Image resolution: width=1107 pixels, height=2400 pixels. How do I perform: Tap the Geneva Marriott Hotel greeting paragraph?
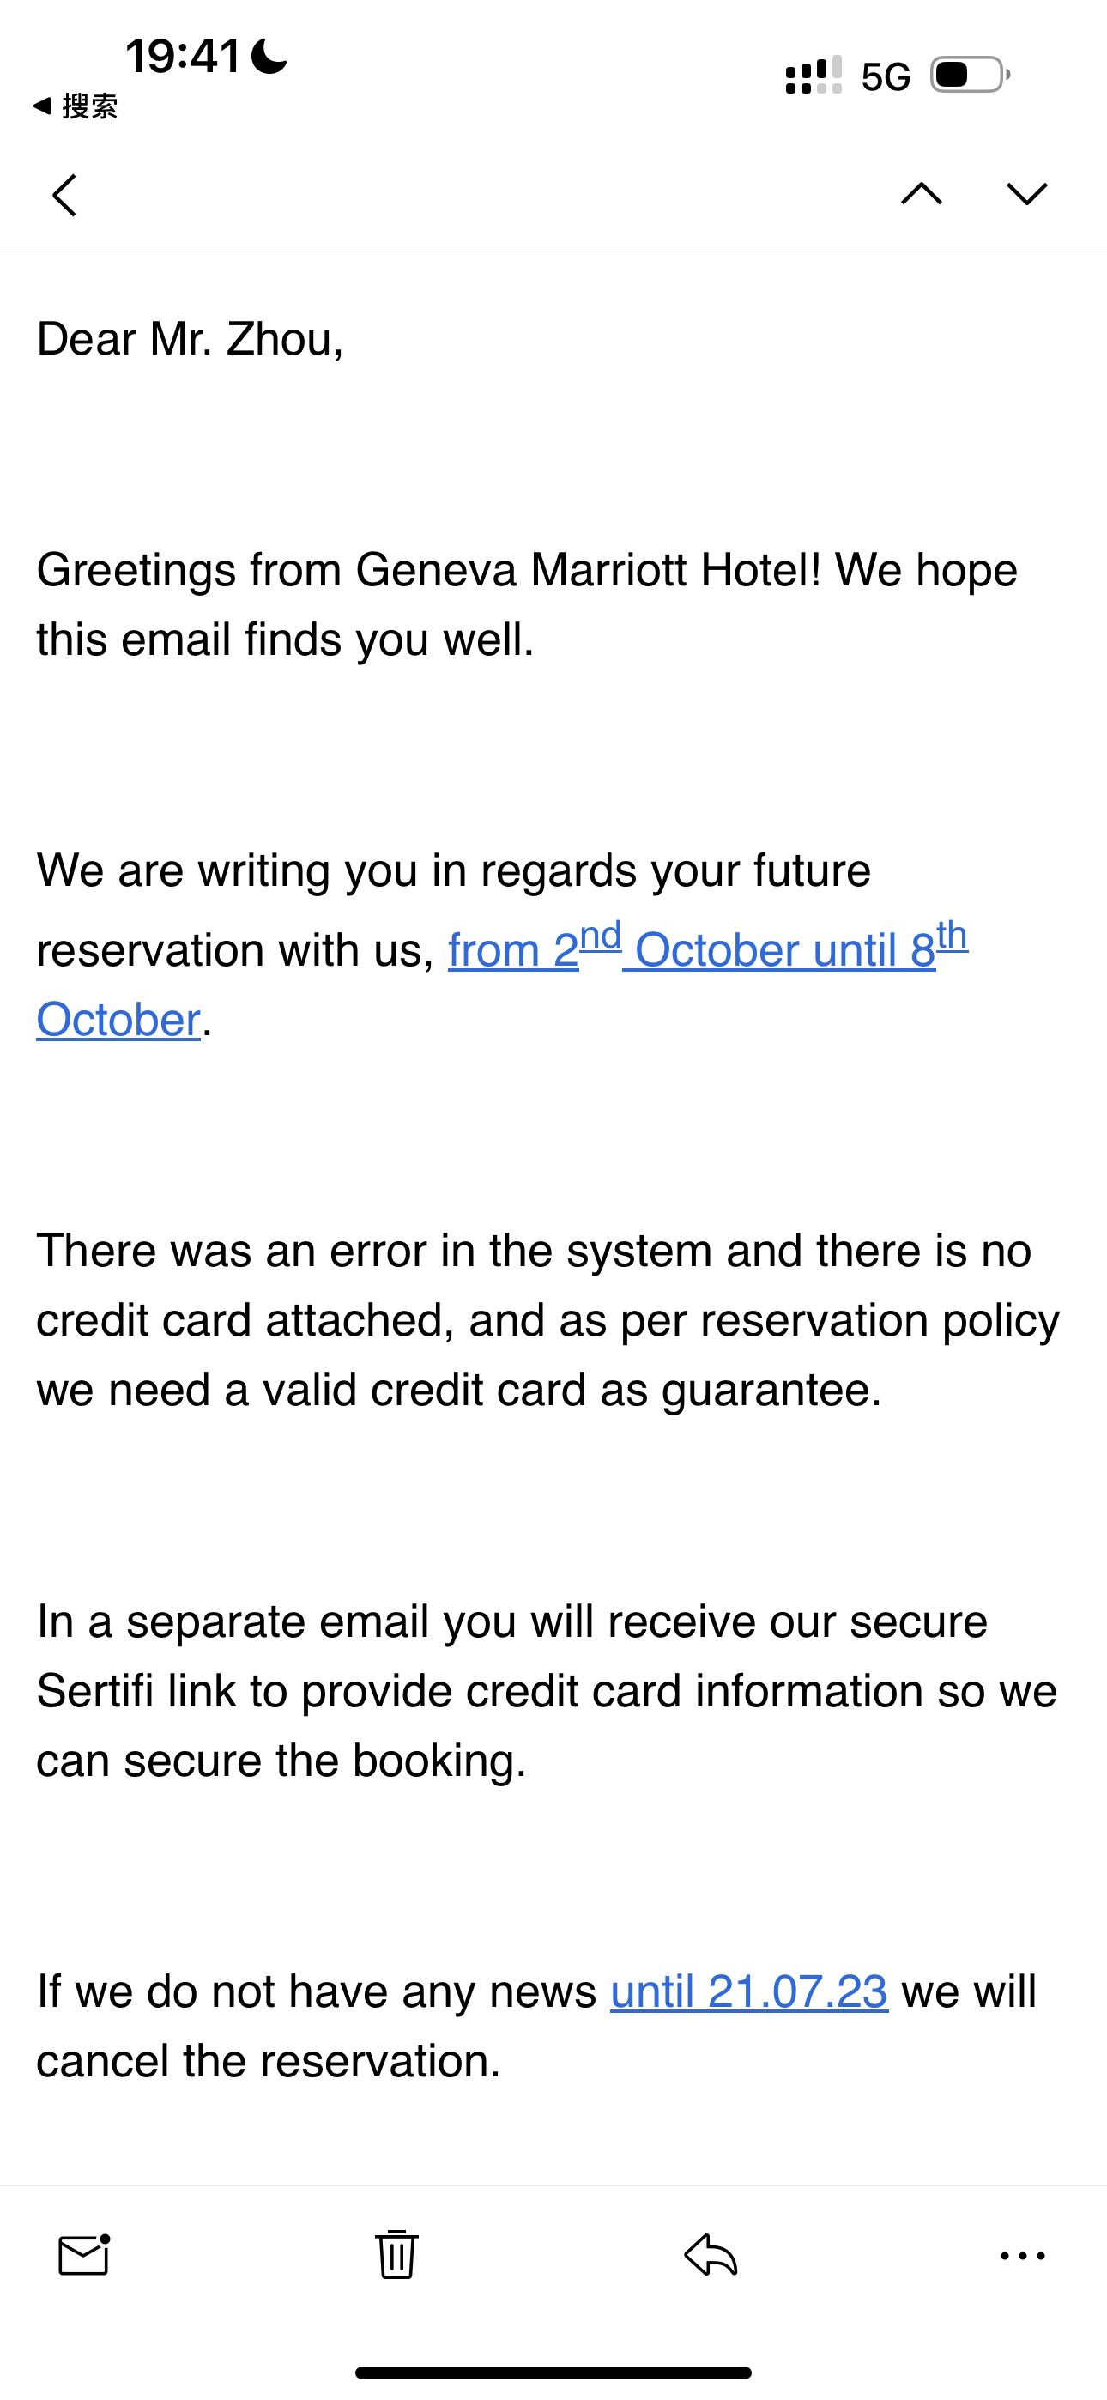pyautogui.click(x=528, y=604)
